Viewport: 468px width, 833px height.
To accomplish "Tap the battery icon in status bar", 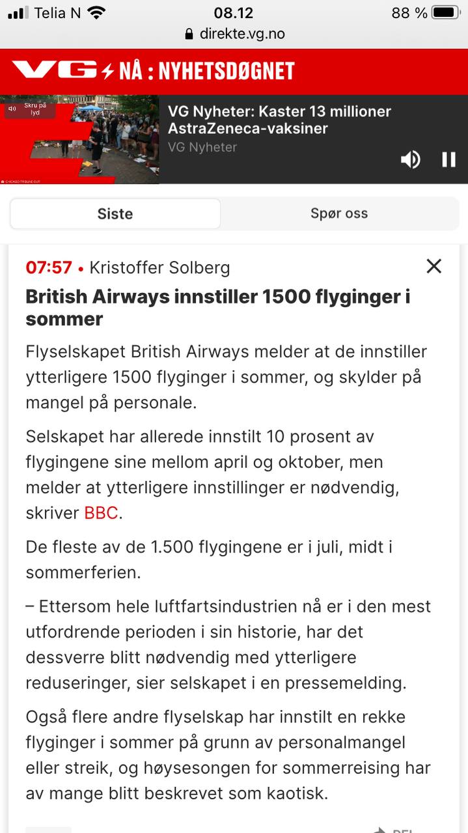I will pyautogui.click(x=447, y=12).
